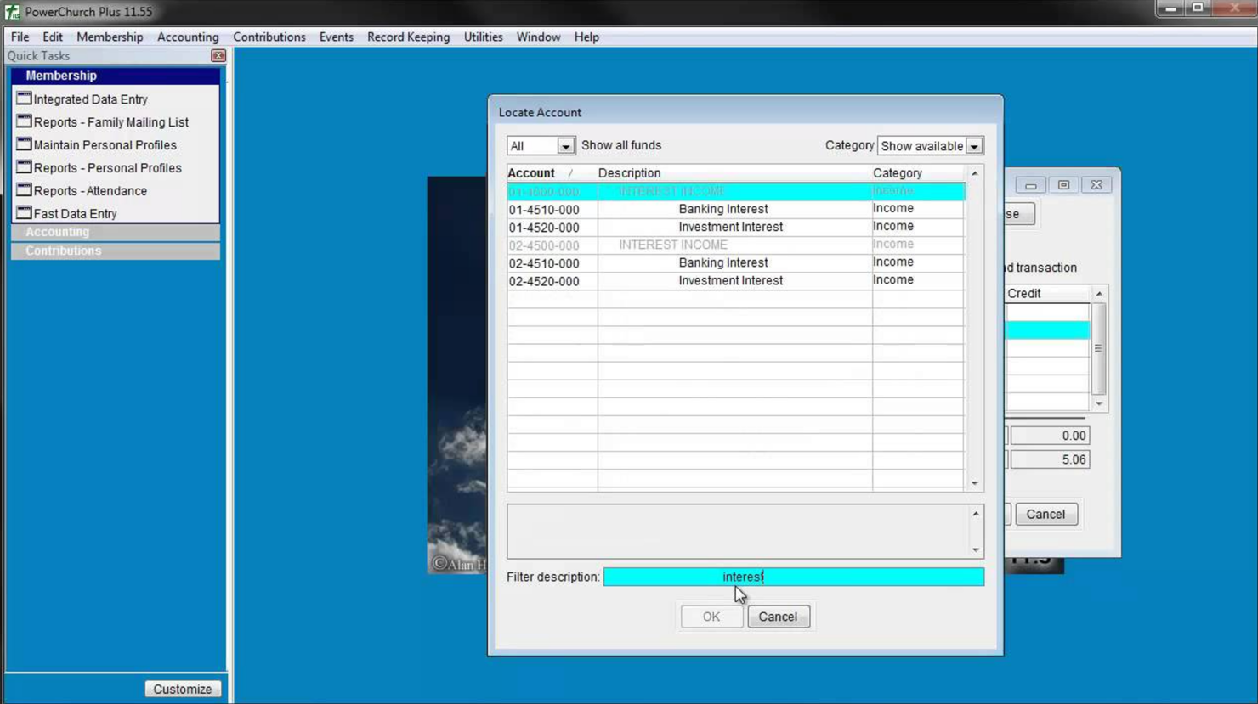Click the 0.00 total field in background window

pyautogui.click(x=1050, y=436)
